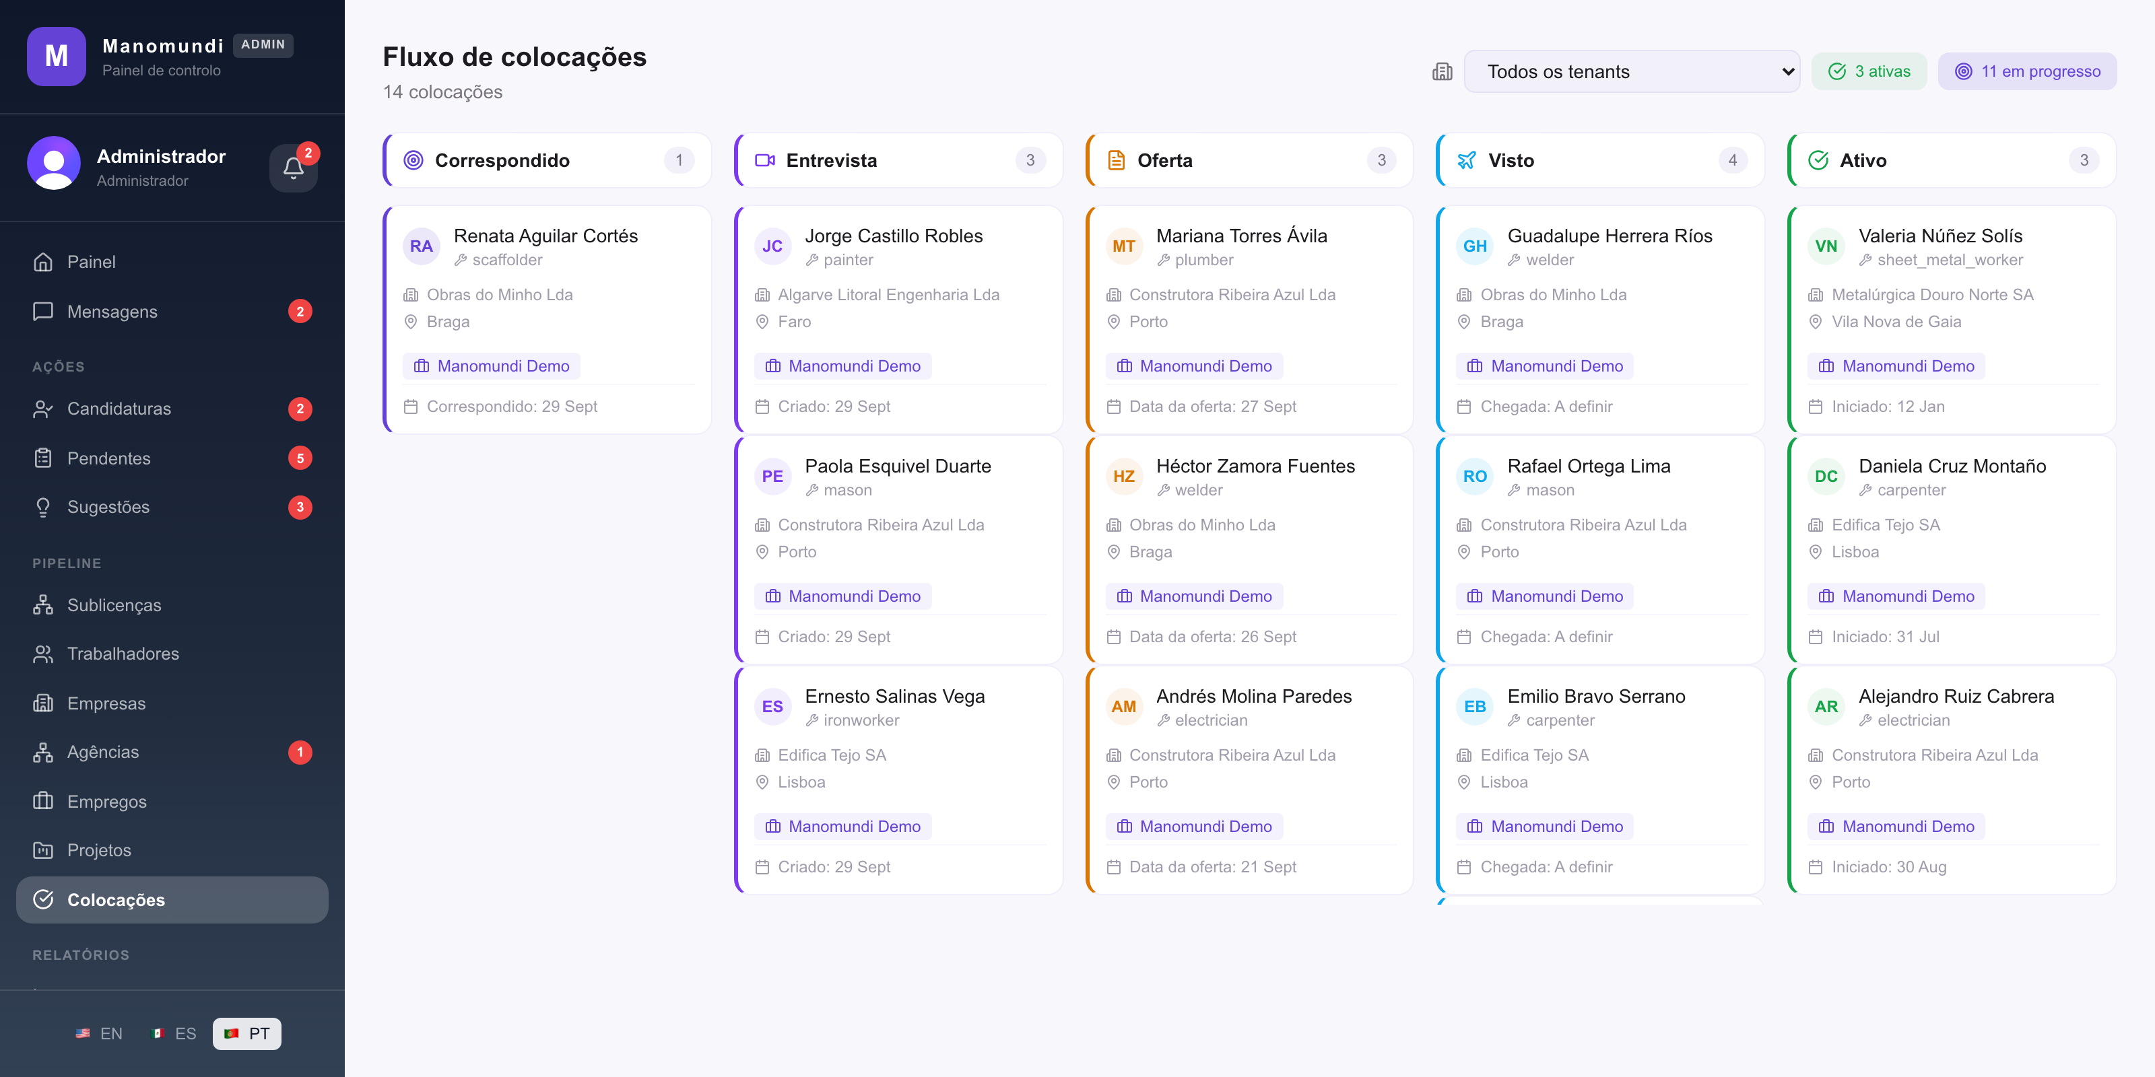Click Manomundi Demo tag on Alejandro's card
This screenshot has height=1077, width=2155.
tap(1896, 827)
